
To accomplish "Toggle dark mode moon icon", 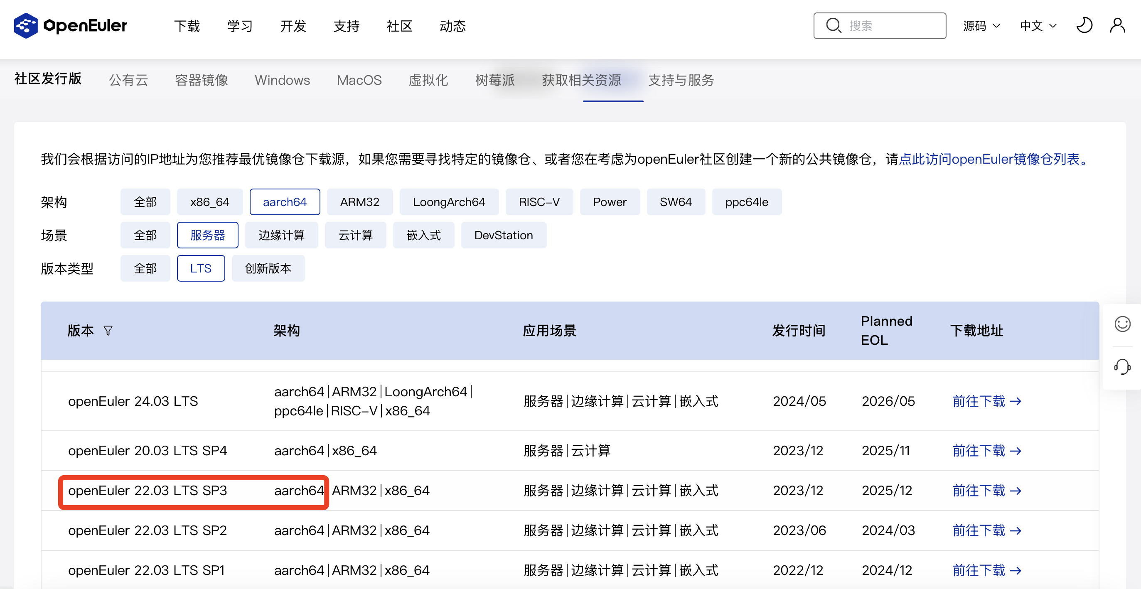I will [x=1083, y=26].
